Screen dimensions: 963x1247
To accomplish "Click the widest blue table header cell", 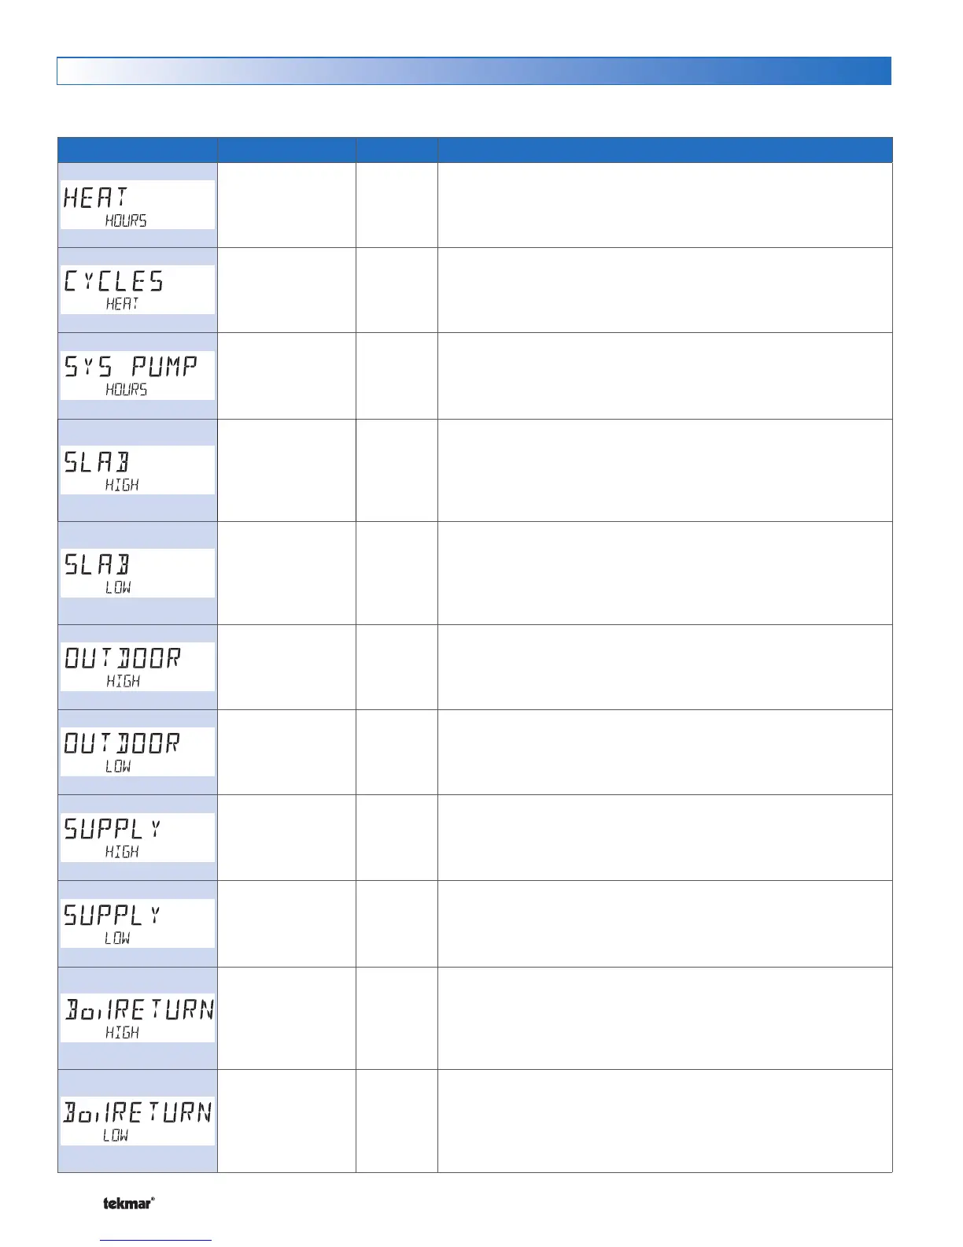I will [x=665, y=150].
